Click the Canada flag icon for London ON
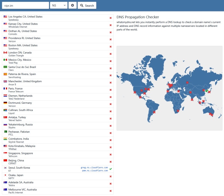The width and height of the screenshot is (224, 196). (x=5, y=53)
